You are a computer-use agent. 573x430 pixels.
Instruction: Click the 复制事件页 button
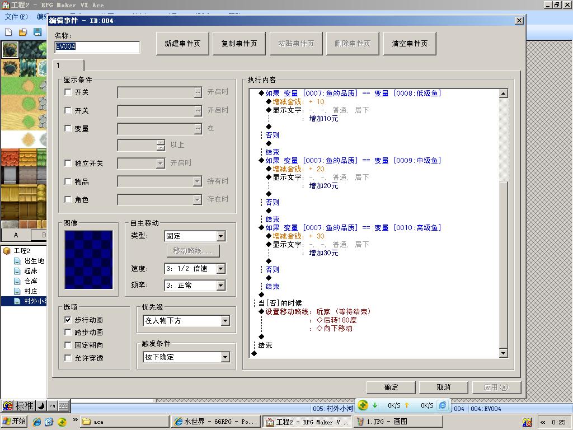click(239, 44)
